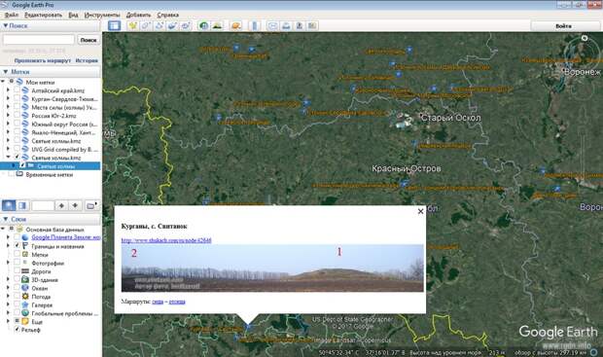603x357 pixels.
Task: Expand the Алтайский край.kmz tree node
Action: point(8,90)
